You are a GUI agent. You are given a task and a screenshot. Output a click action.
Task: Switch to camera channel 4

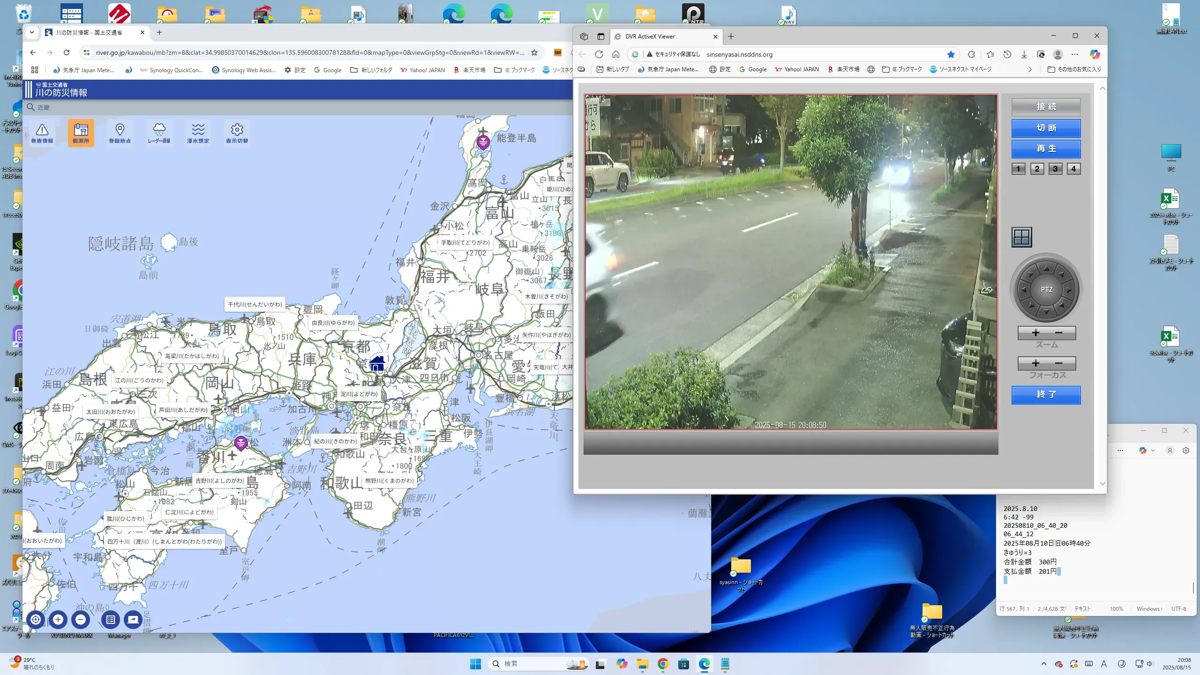(x=1073, y=169)
